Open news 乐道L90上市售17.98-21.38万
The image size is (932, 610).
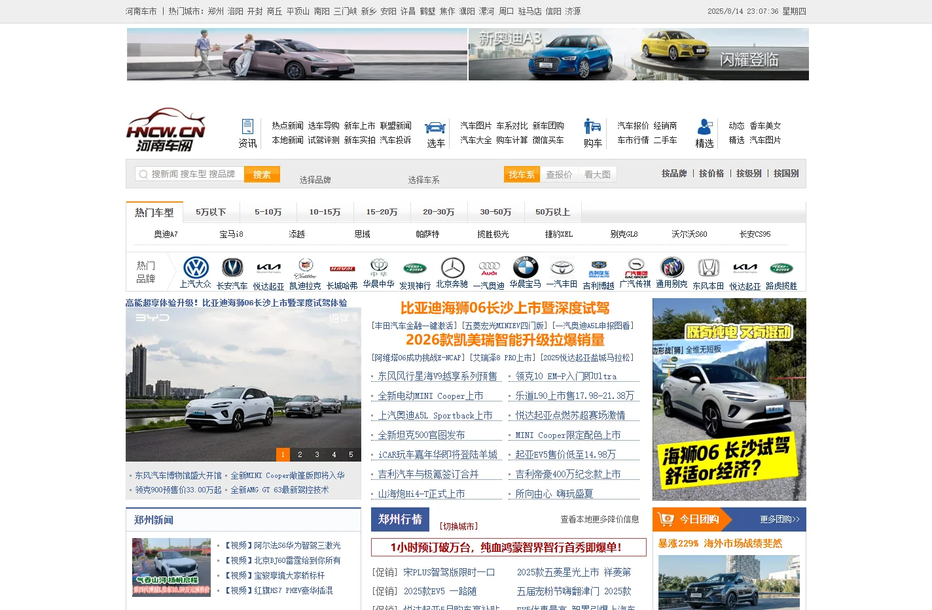(x=575, y=396)
